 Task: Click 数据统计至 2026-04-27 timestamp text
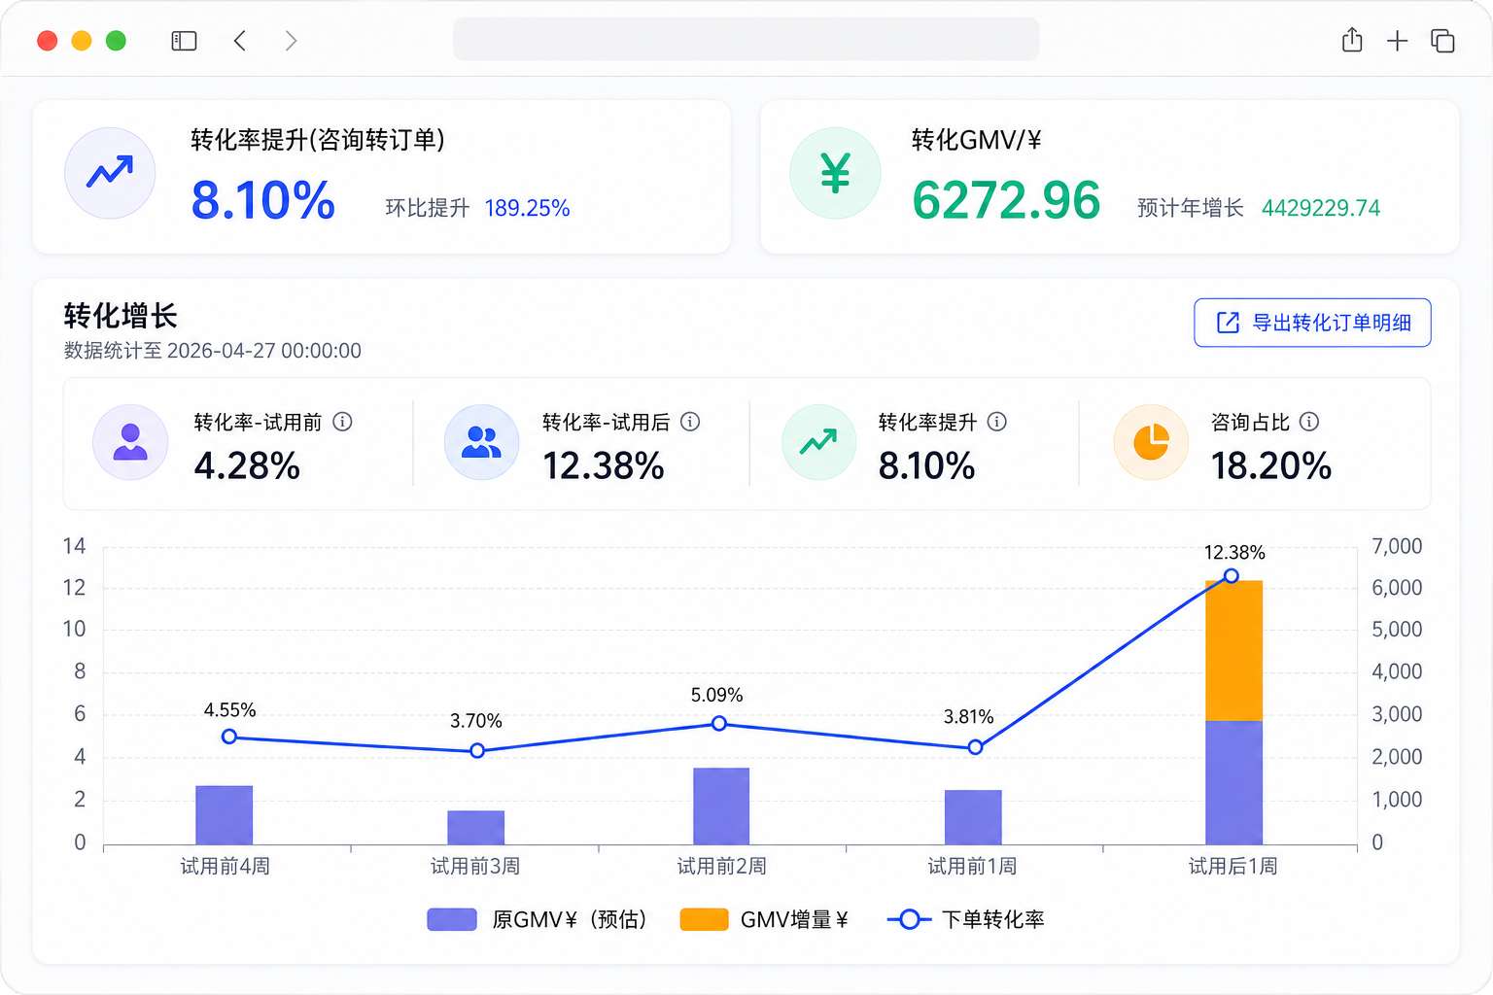tap(213, 351)
